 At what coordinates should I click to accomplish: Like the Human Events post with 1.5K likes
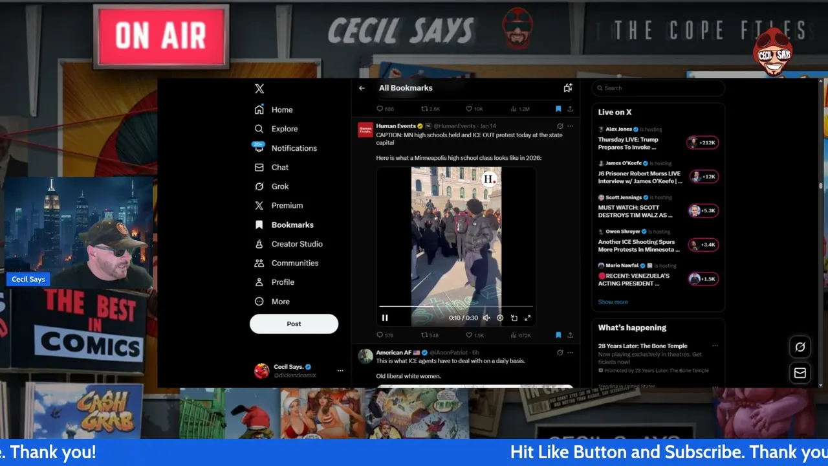click(x=475, y=335)
